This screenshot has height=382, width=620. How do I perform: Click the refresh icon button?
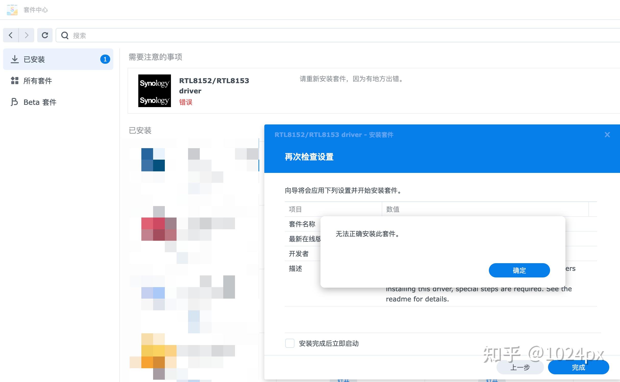[x=45, y=35]
